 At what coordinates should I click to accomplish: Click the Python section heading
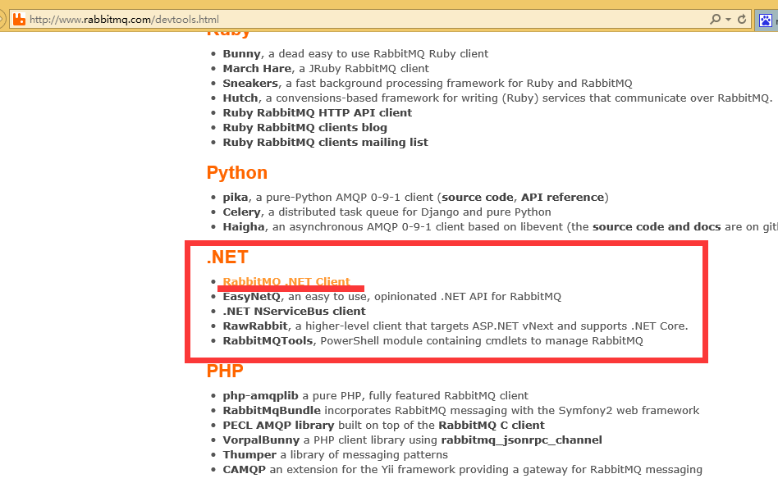pos(237,172)
